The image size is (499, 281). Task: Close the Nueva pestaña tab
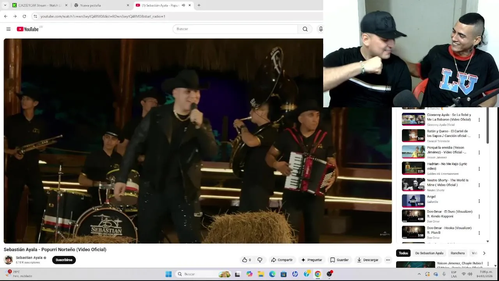pos(128,5)
